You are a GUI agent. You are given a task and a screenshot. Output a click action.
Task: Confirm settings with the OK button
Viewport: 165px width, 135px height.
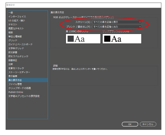(130, 124)
